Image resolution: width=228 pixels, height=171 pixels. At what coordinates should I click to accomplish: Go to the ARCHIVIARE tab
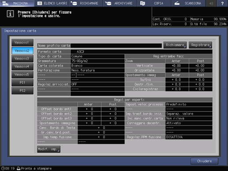pos(120,3)
